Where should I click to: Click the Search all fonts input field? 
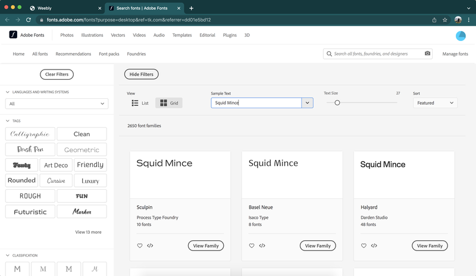pos(378,54)
